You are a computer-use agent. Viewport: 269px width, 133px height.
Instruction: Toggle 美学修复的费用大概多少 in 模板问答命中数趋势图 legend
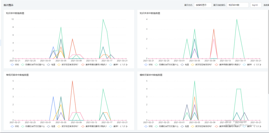coord(228,126)
